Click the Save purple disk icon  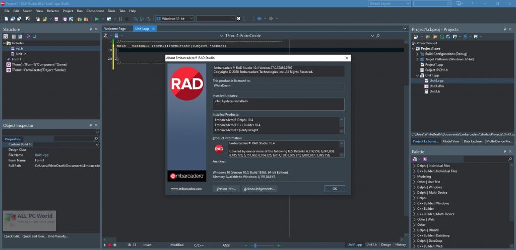pyautogui.click(x=56, y=19)
